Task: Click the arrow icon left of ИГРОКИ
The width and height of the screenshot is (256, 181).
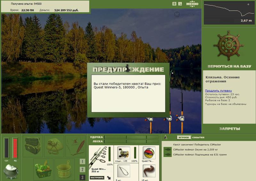Action: [165, 137]
